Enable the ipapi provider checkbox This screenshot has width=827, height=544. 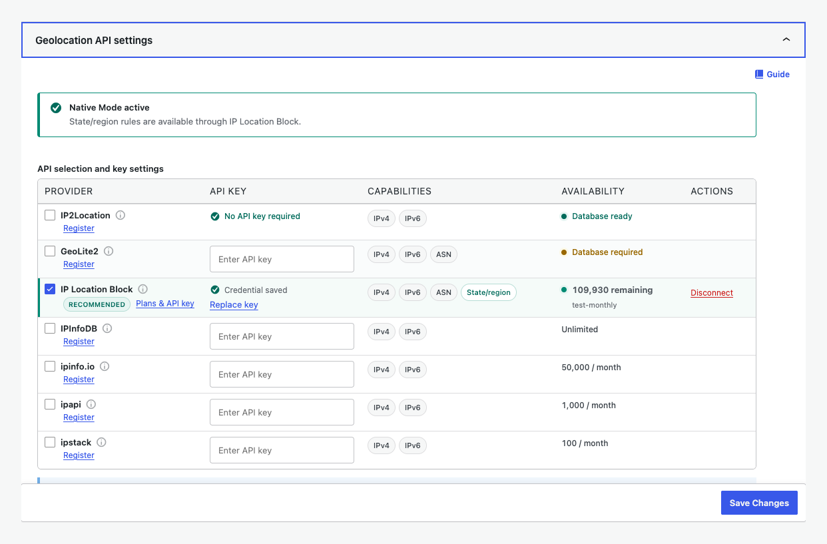coord(50,404)
